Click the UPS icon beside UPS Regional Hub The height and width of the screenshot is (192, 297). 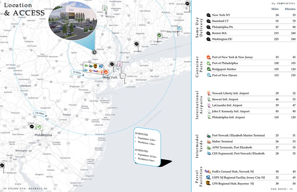point(208,184)
